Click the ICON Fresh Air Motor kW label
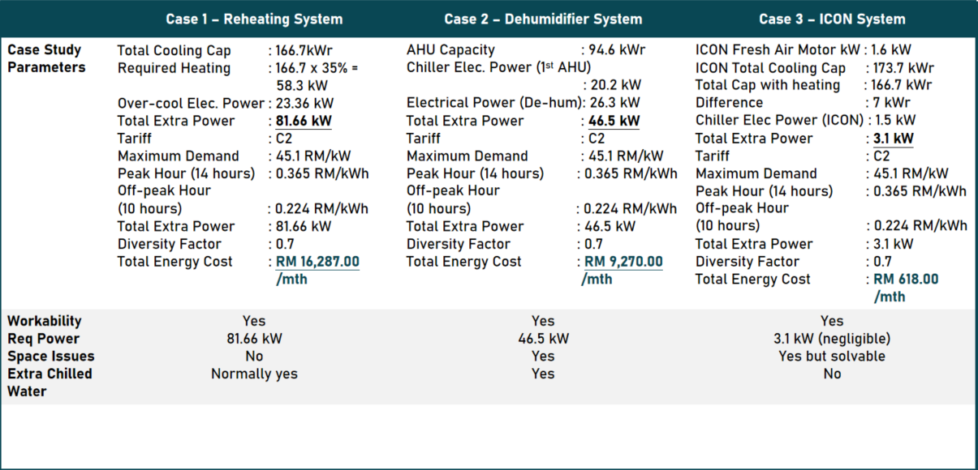This screenshot has width=978, height=470. coord(778,50)
